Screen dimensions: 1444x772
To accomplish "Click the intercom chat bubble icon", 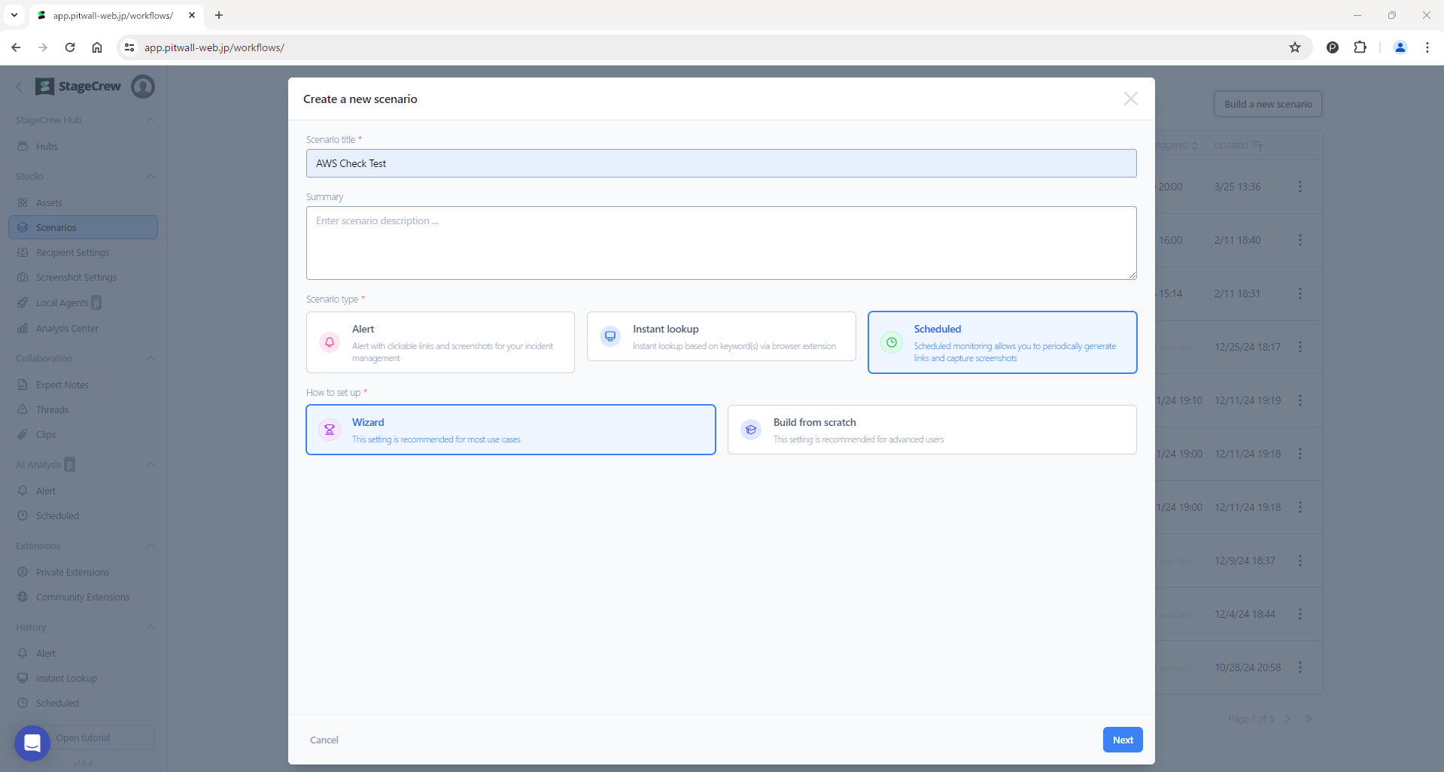I will coord(32,743).
